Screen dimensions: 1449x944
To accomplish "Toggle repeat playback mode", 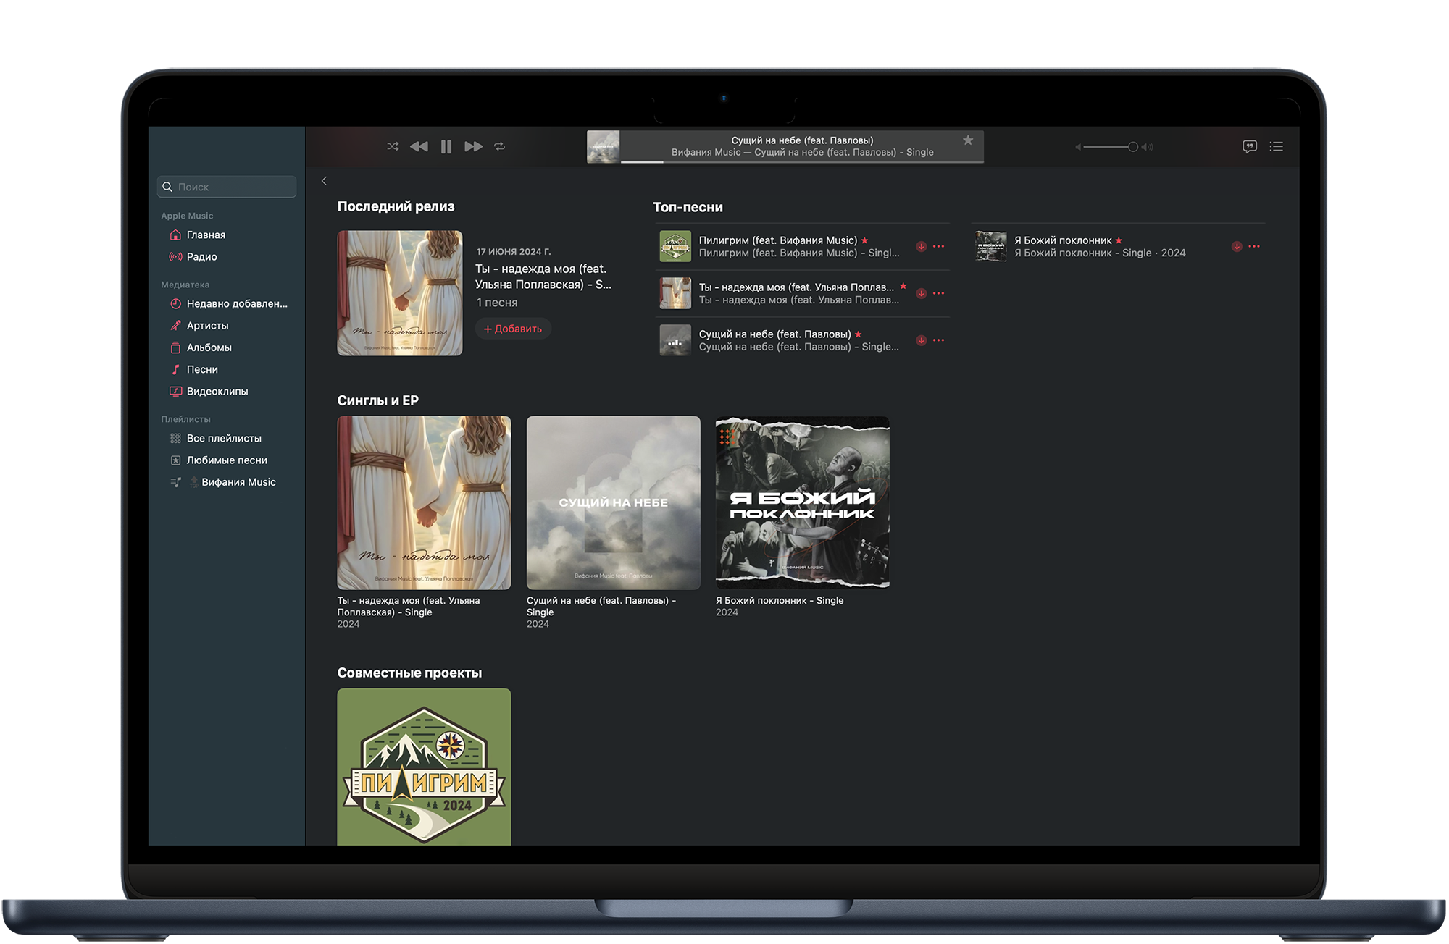I will [x=499, y=146].
